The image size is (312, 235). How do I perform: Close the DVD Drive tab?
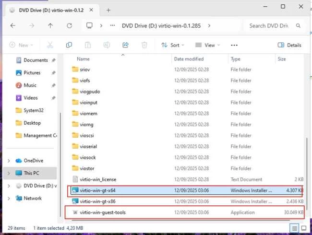pyautogui.click(x=91, y=10)
